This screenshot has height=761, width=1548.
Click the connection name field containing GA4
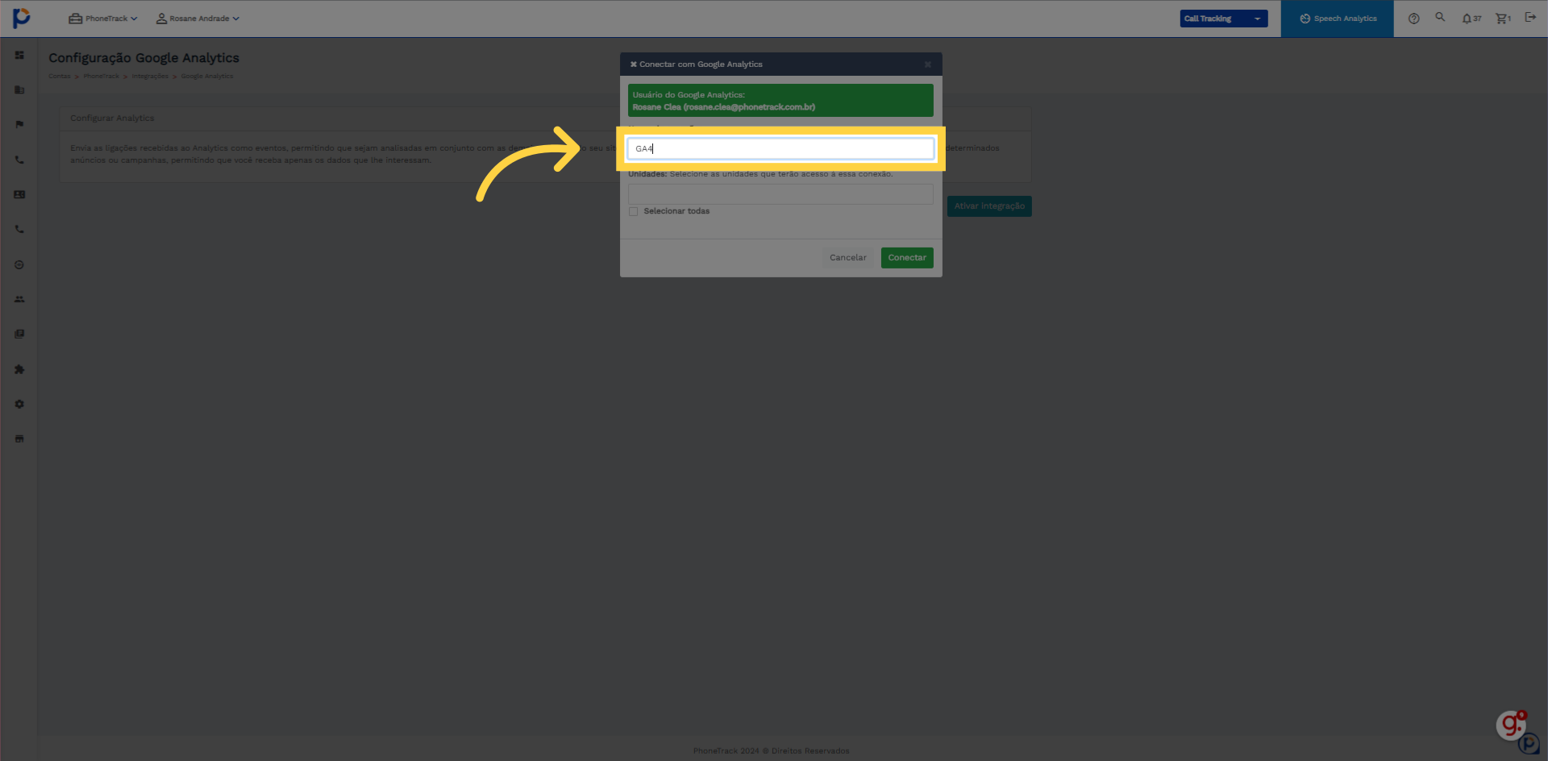point(780,148)
